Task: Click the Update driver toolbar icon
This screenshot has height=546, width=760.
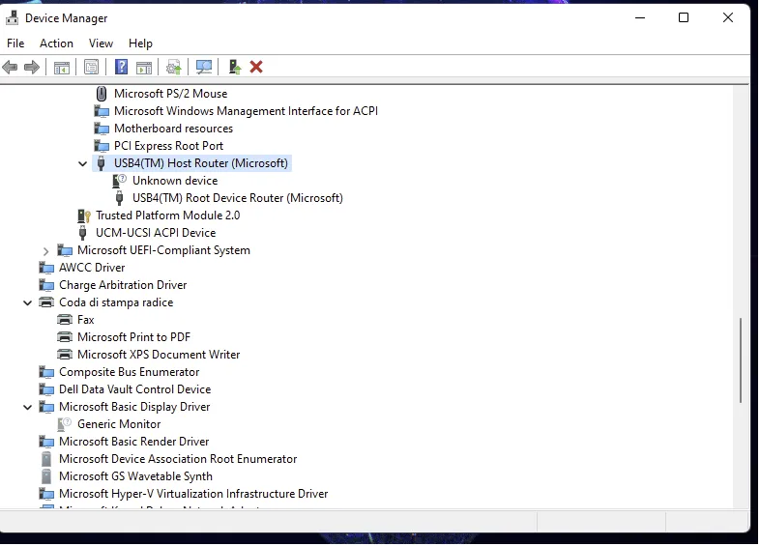Action: 174,67
